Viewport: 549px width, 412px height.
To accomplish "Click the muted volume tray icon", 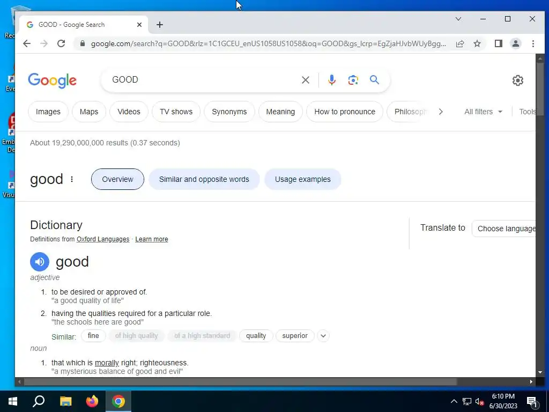I will [480, 401].
